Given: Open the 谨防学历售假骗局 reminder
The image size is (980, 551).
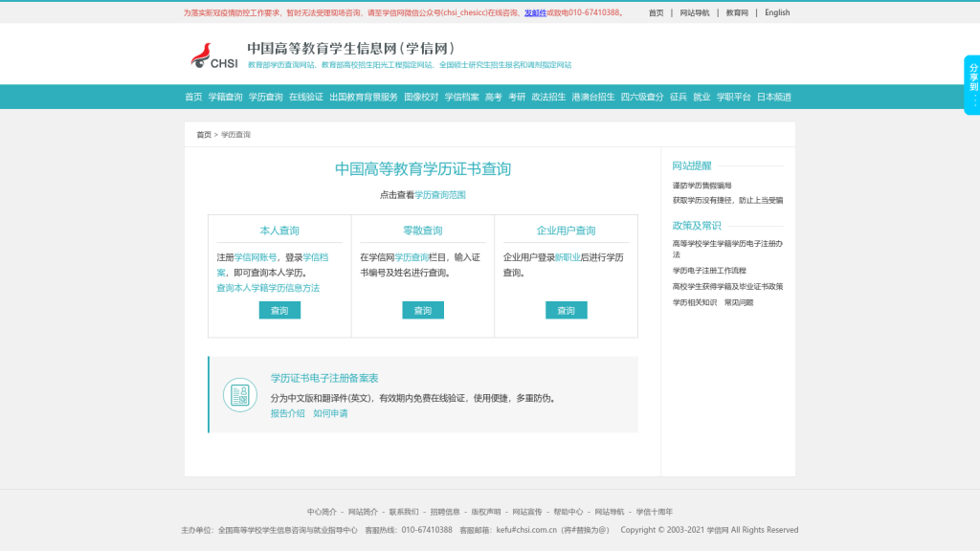Looking at the screenshot, I should [x=702, y=186].
